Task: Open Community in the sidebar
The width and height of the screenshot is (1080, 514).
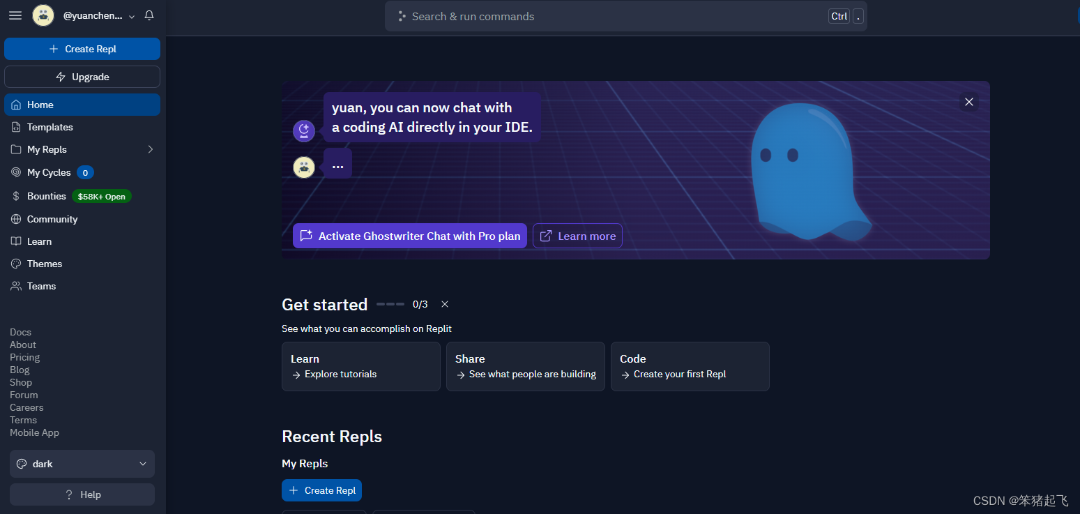Action: coord(82,219)
